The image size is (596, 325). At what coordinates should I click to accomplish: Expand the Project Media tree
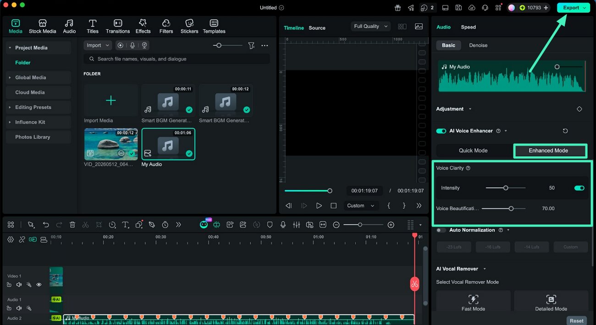pos(10,48)
